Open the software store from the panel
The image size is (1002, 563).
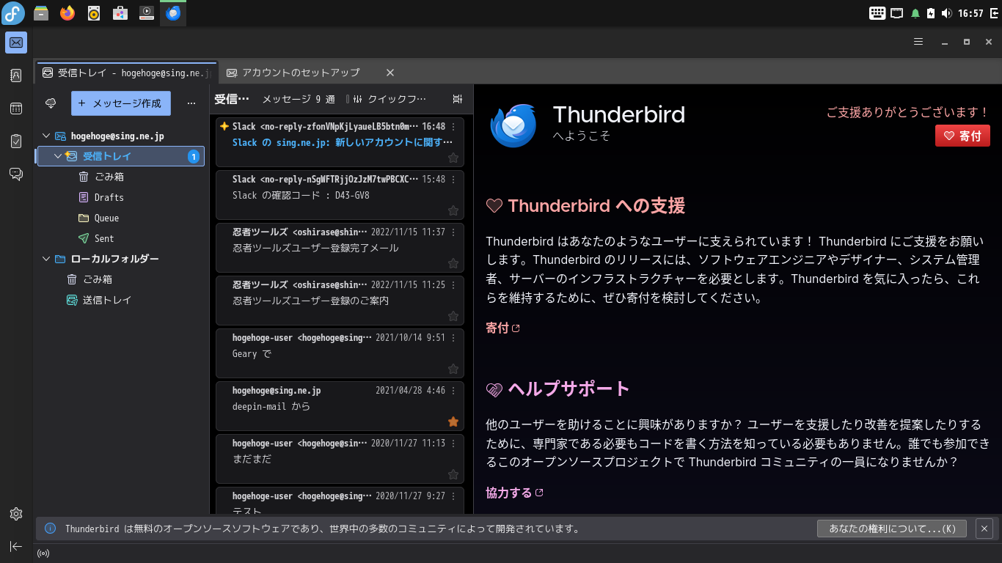[x=120, y=13]
